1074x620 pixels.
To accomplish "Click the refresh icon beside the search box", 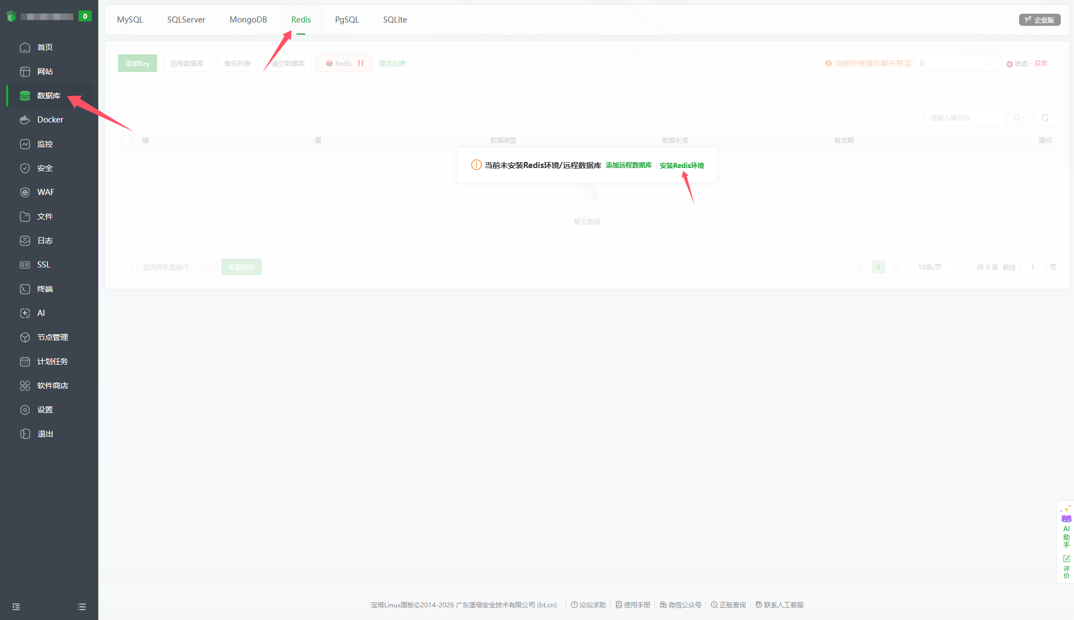I will click(x=1045, y=118).
